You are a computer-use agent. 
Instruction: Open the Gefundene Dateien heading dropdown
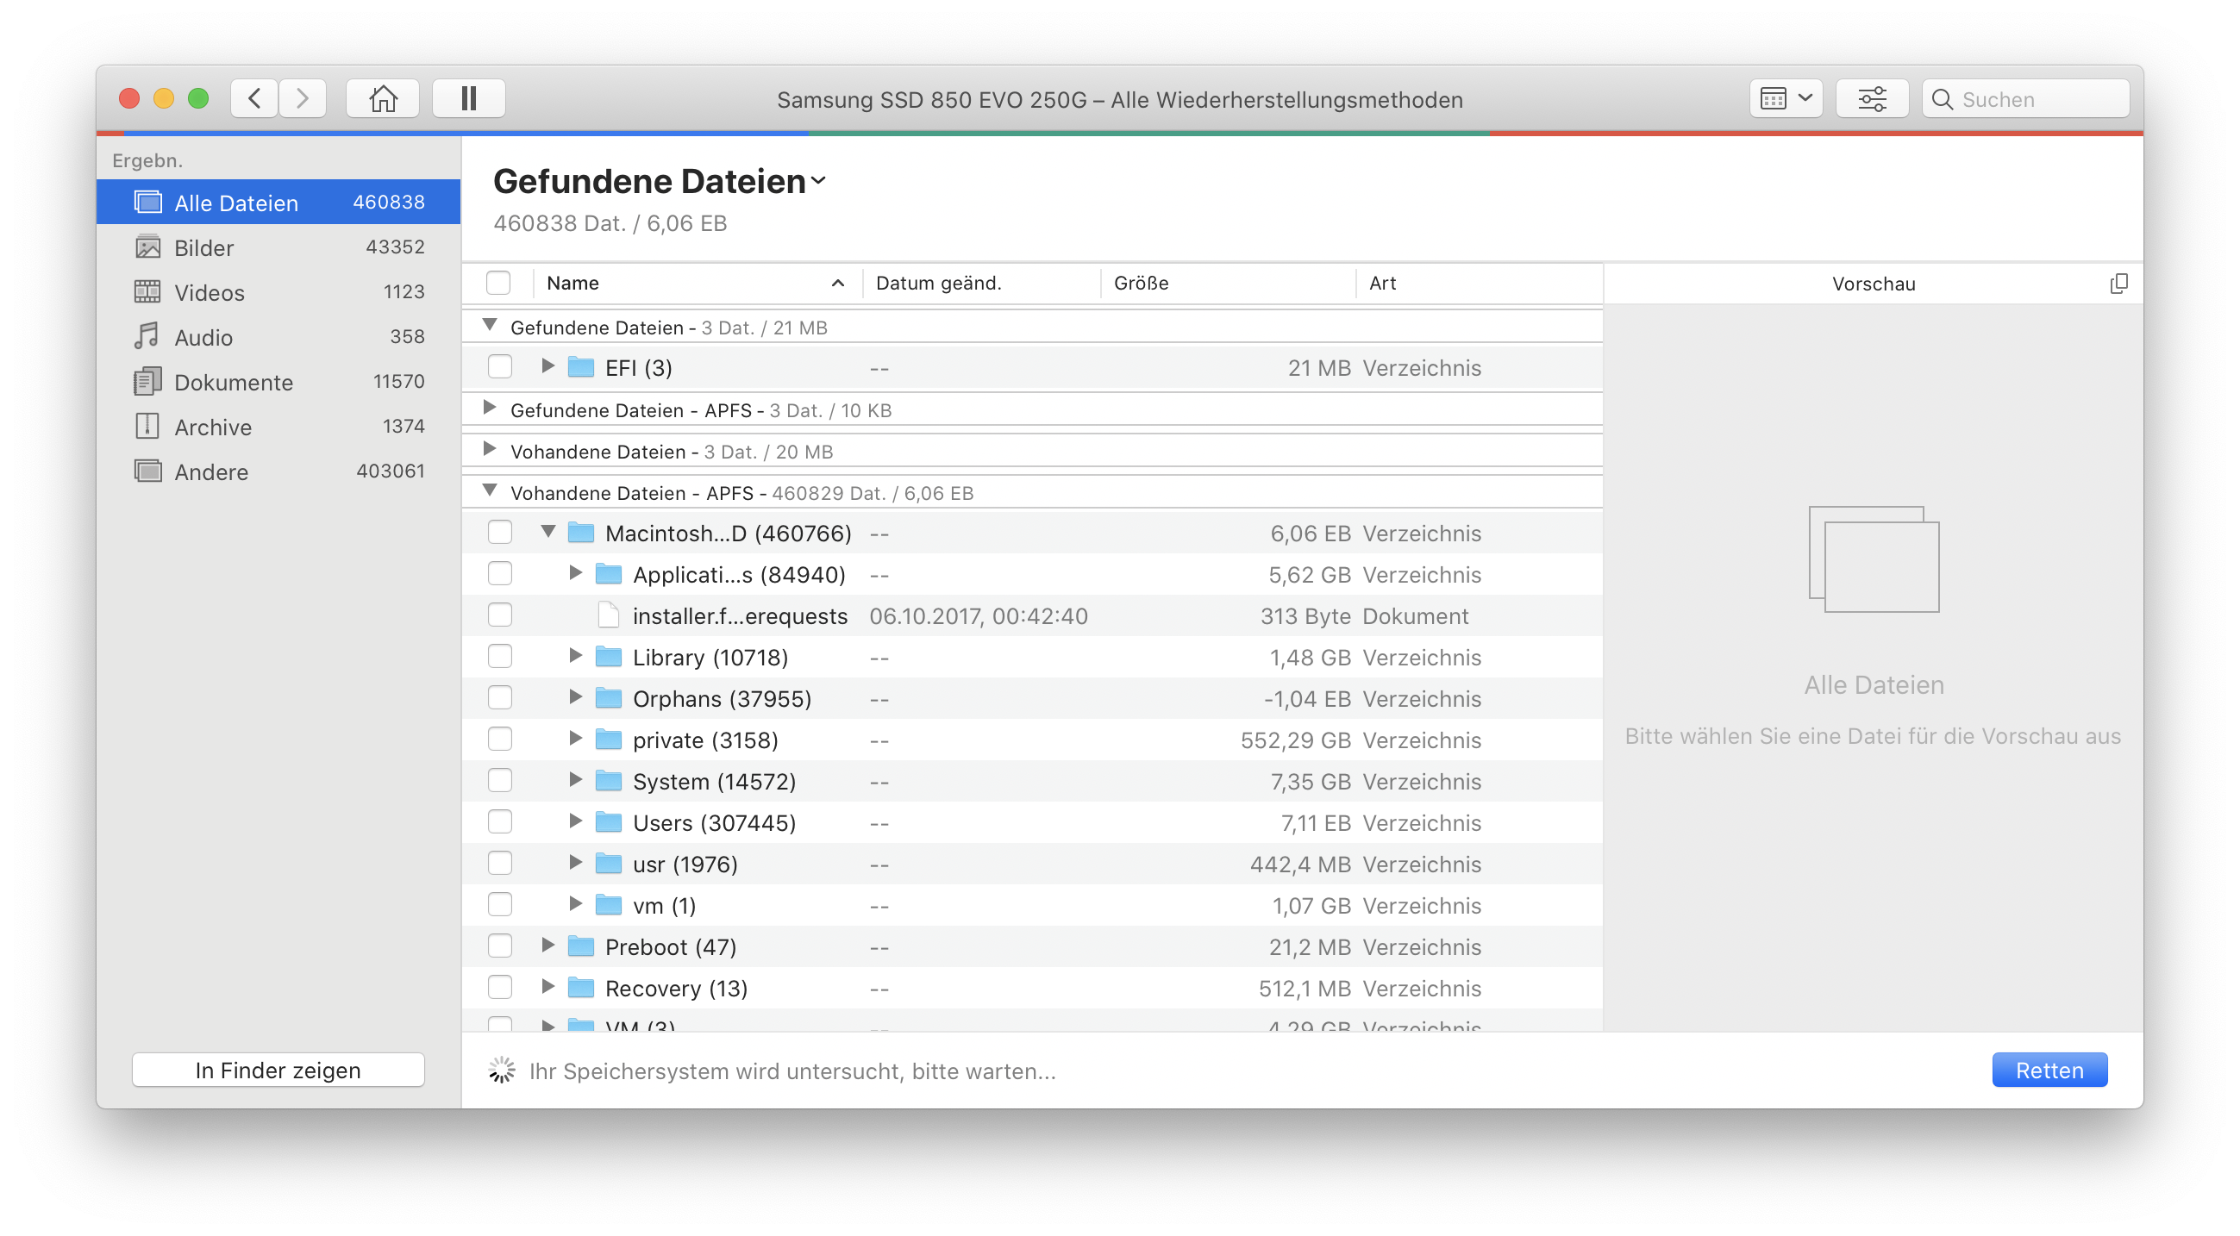817,182
